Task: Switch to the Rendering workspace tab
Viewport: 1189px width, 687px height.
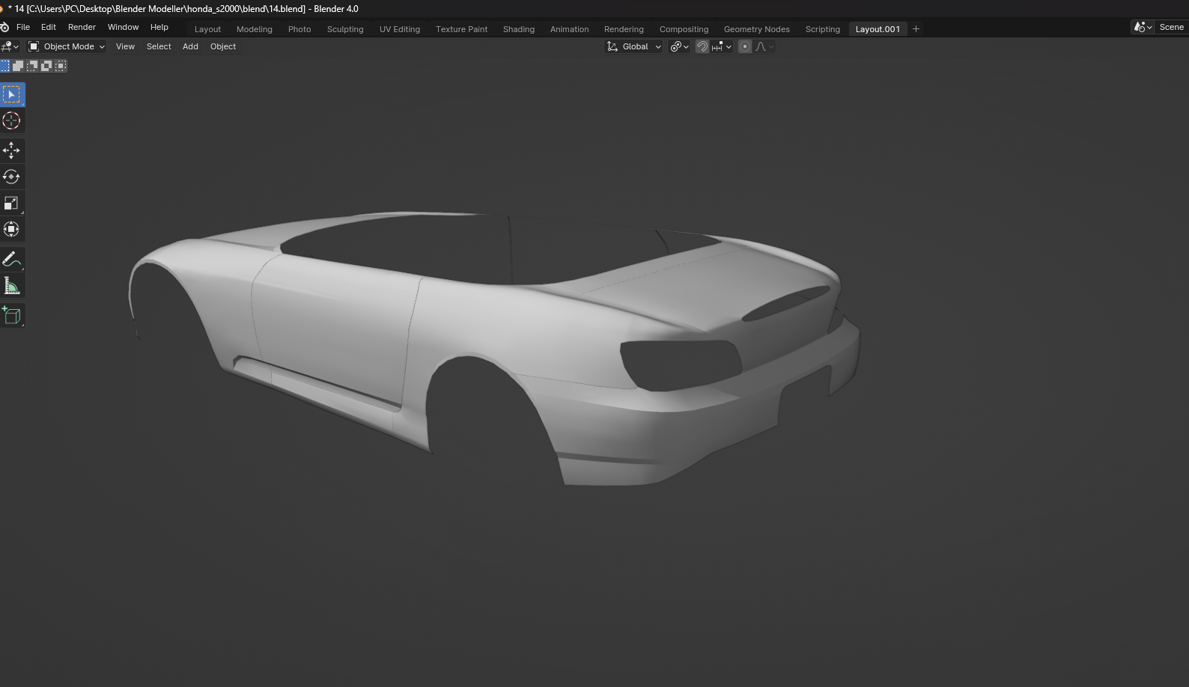Action: coord(624,29)
